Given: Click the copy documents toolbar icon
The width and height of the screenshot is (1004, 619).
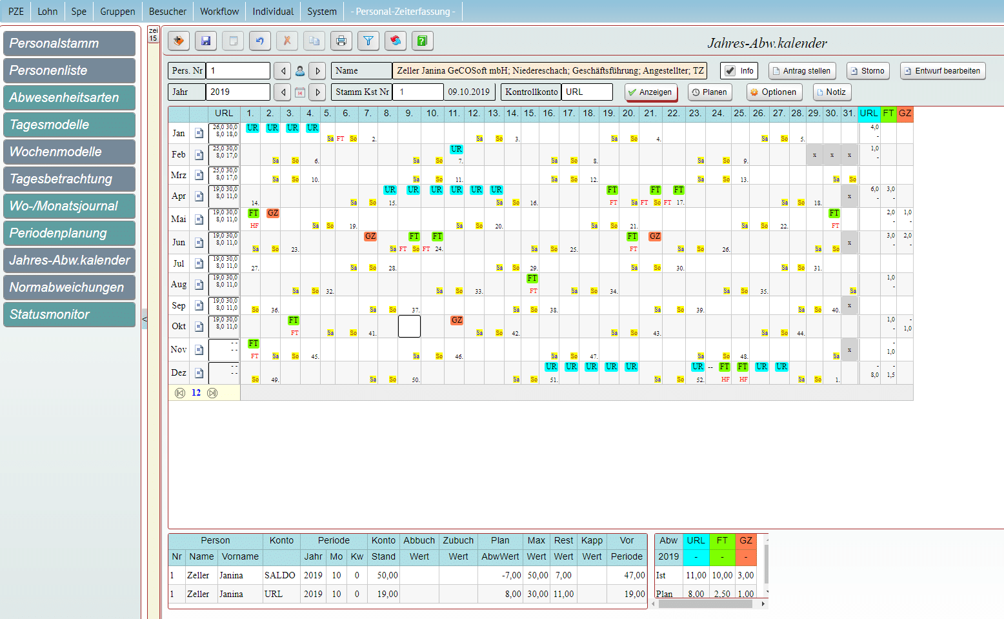Looking at the screenshot, I should tap(314, 41).
